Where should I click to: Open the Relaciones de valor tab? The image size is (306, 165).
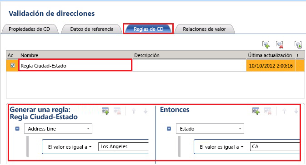204,29
